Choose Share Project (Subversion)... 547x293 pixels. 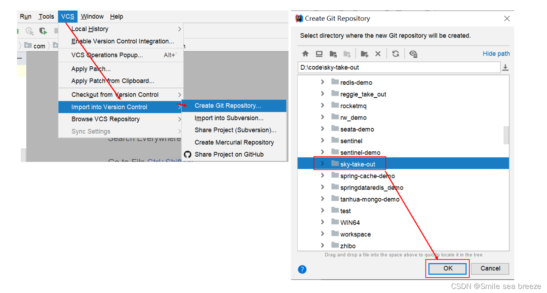coord(234,130)
